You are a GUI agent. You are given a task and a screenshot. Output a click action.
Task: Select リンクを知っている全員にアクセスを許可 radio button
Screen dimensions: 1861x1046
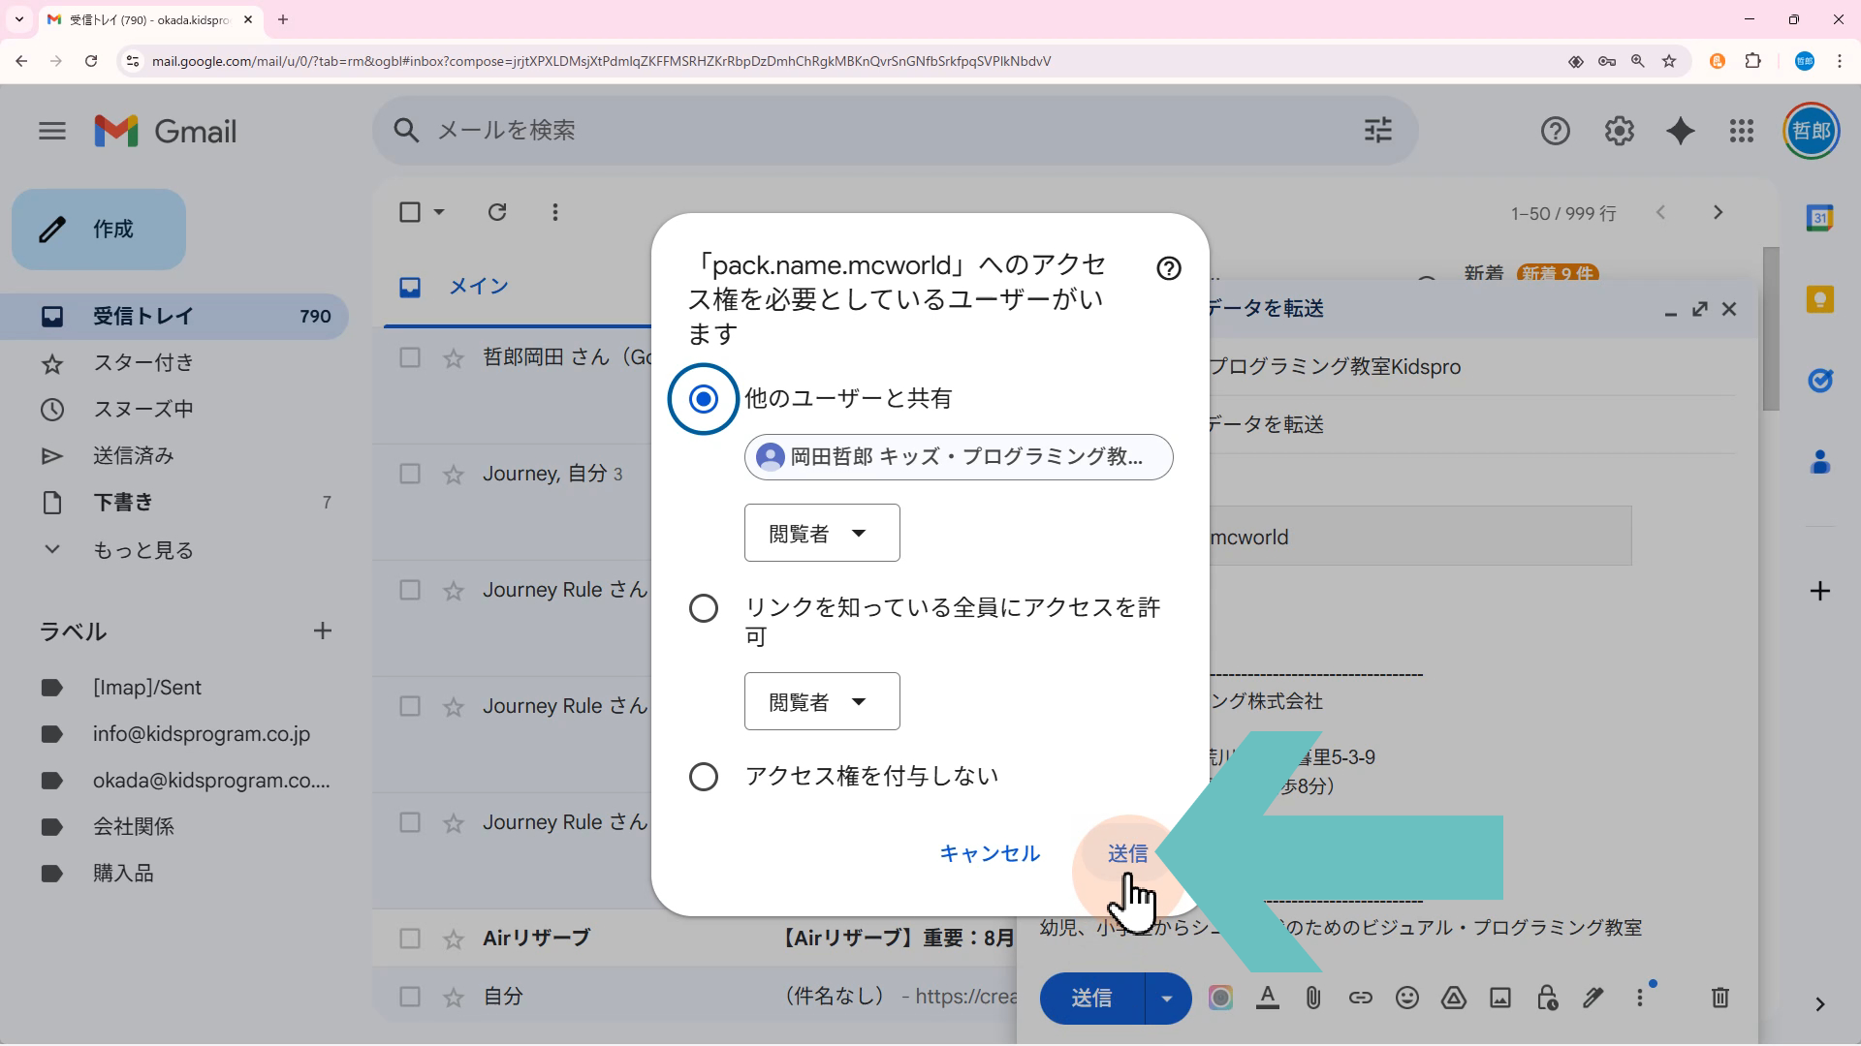pyautogui.click(x=704, y=608)
